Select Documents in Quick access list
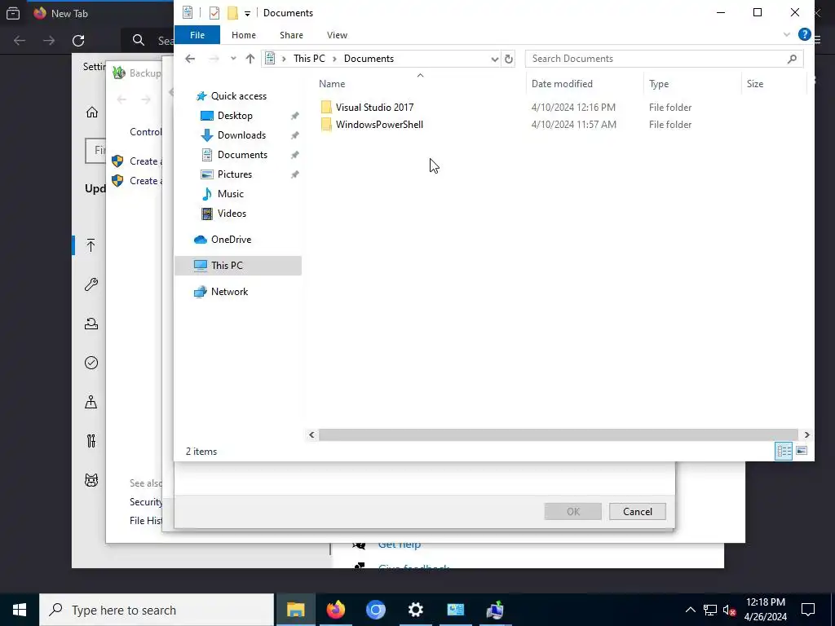Image resolution: width=835 pixels, height=626 pixels. (242, 155)
